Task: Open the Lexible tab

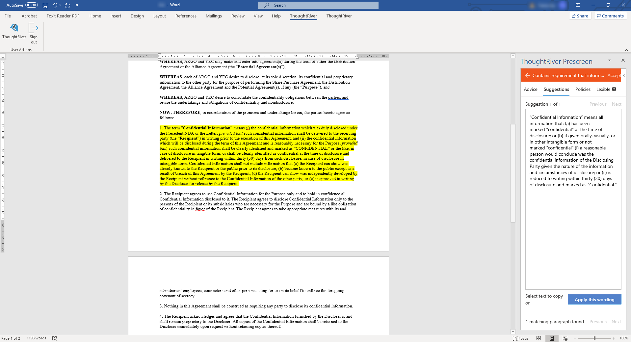Action: coord(603,89)
